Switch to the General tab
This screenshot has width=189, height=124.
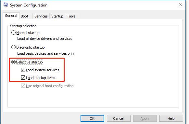tap(11, 16)
